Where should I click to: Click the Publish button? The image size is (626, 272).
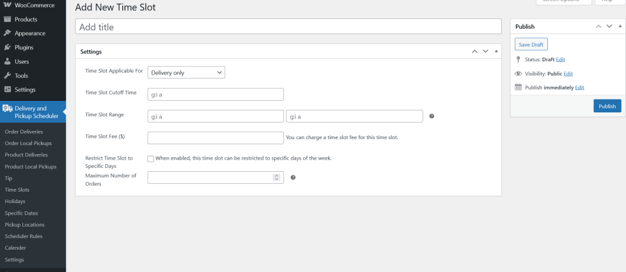(606, 106)
